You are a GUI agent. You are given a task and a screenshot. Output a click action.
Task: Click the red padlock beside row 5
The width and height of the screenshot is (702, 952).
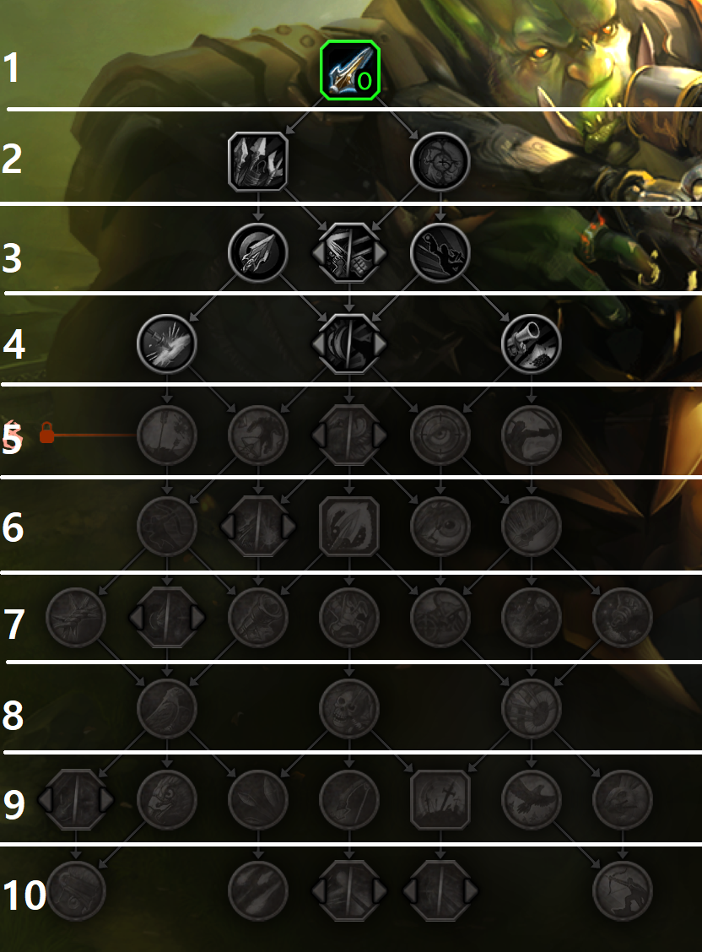[x=46, y=433]
